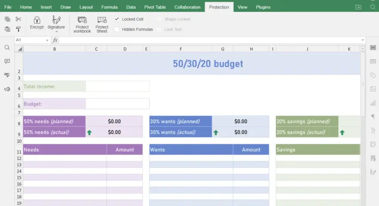379x206 pixels.
Task: Click the Protect workbook icon
Action: point(82,20)
